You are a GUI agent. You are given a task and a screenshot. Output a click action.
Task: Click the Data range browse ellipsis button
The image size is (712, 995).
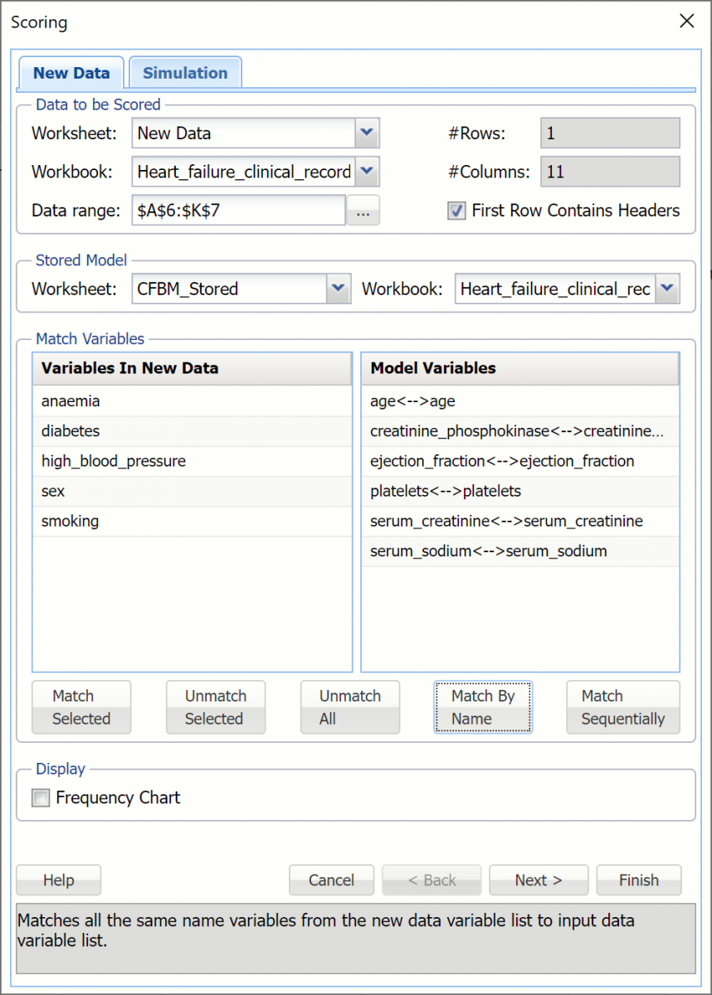coord(363,211)
